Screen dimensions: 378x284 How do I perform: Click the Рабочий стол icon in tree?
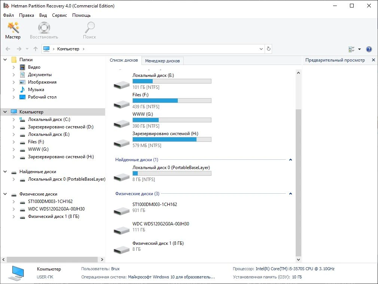coord(22,97)
